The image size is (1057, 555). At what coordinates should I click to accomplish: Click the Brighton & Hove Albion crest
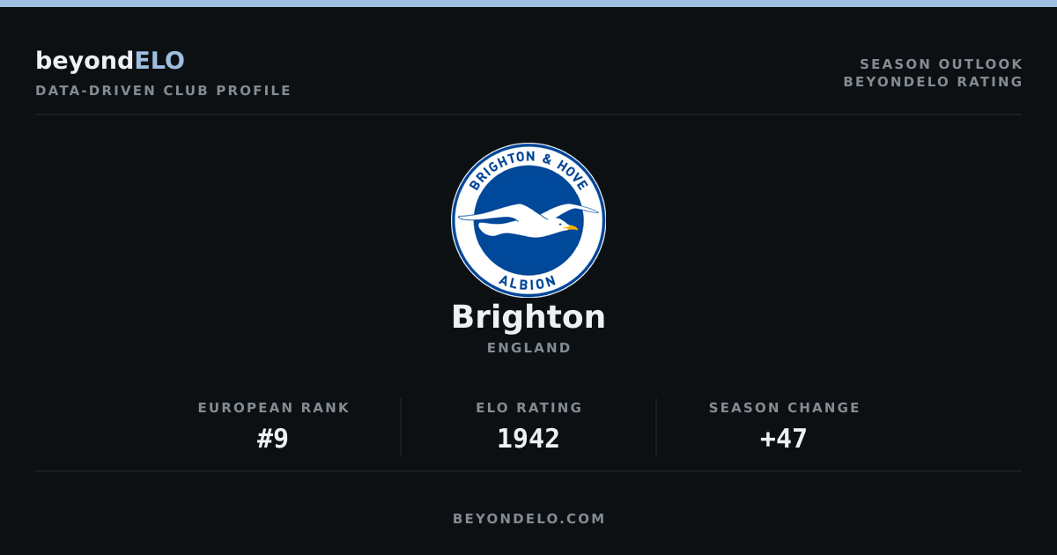coord(528,220)
